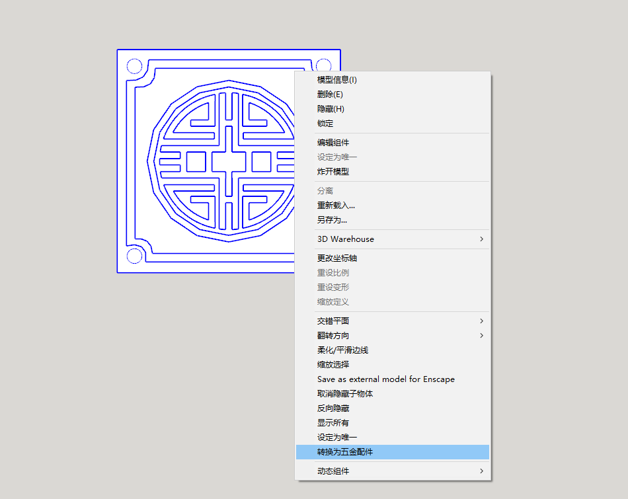This screenshot has height=499, width=628.
Task: Select 隐藏(H) to hide the component
Action: [331, 109]
